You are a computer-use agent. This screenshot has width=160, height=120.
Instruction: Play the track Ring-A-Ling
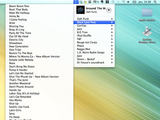(39, 30)
